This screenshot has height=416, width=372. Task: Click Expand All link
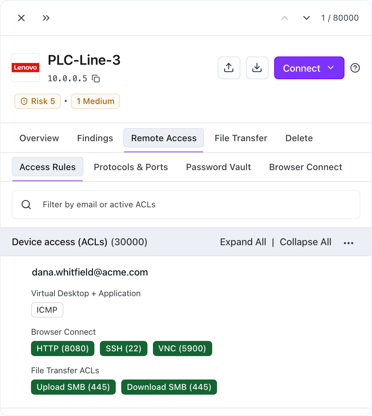tap(243, 242)
